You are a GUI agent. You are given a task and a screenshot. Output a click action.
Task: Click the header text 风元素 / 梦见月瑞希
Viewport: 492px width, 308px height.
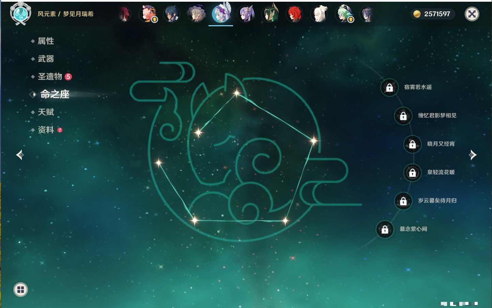coord(65,14)
